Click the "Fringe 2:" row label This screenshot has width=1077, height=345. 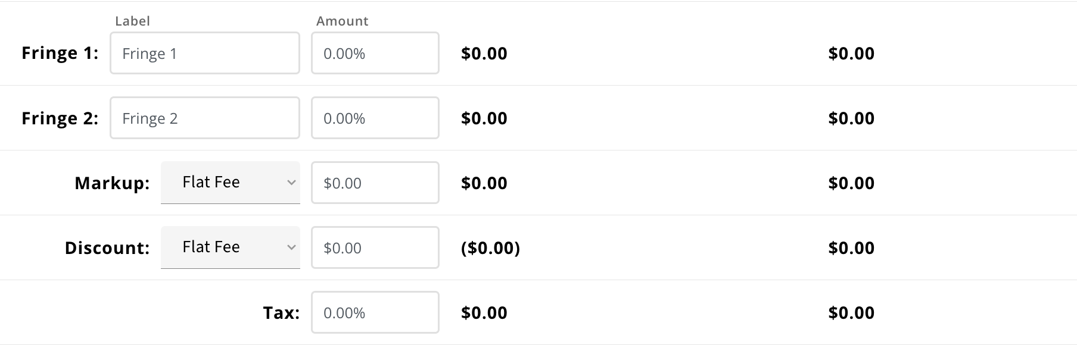(x=60, y=118)
